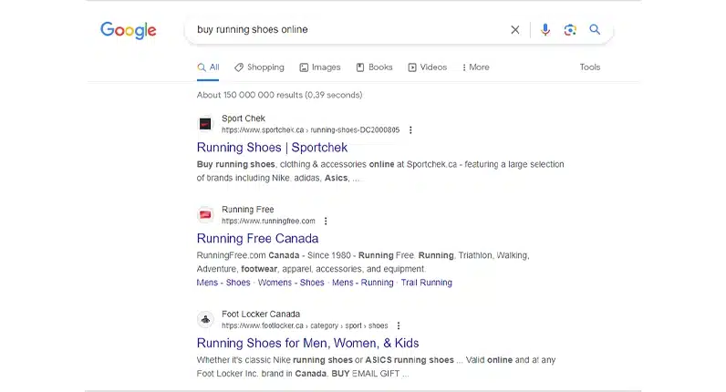This screenshot has height=392, width=726.
Task: Click the footlocker.ca URL breadcrumb
Action: (305, 325)
